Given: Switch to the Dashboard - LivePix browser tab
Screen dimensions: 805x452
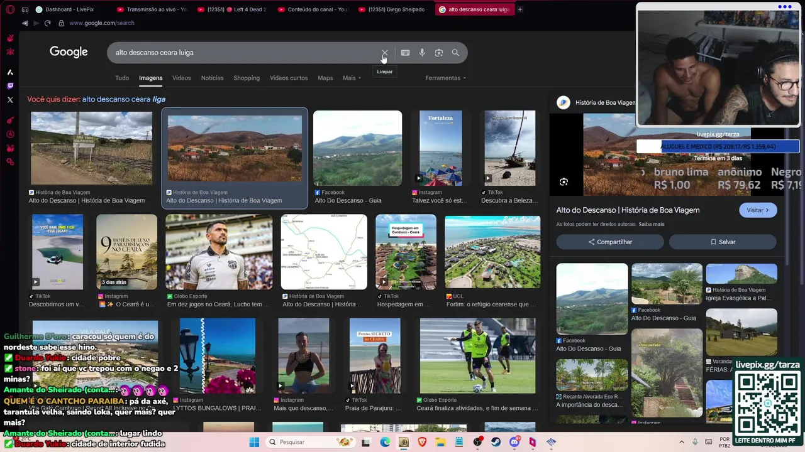Looking at the screenshot, I should 69,9.
